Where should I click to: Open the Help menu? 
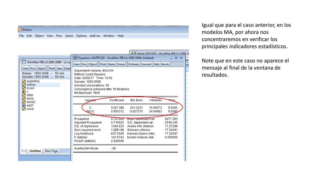(120, 36)
